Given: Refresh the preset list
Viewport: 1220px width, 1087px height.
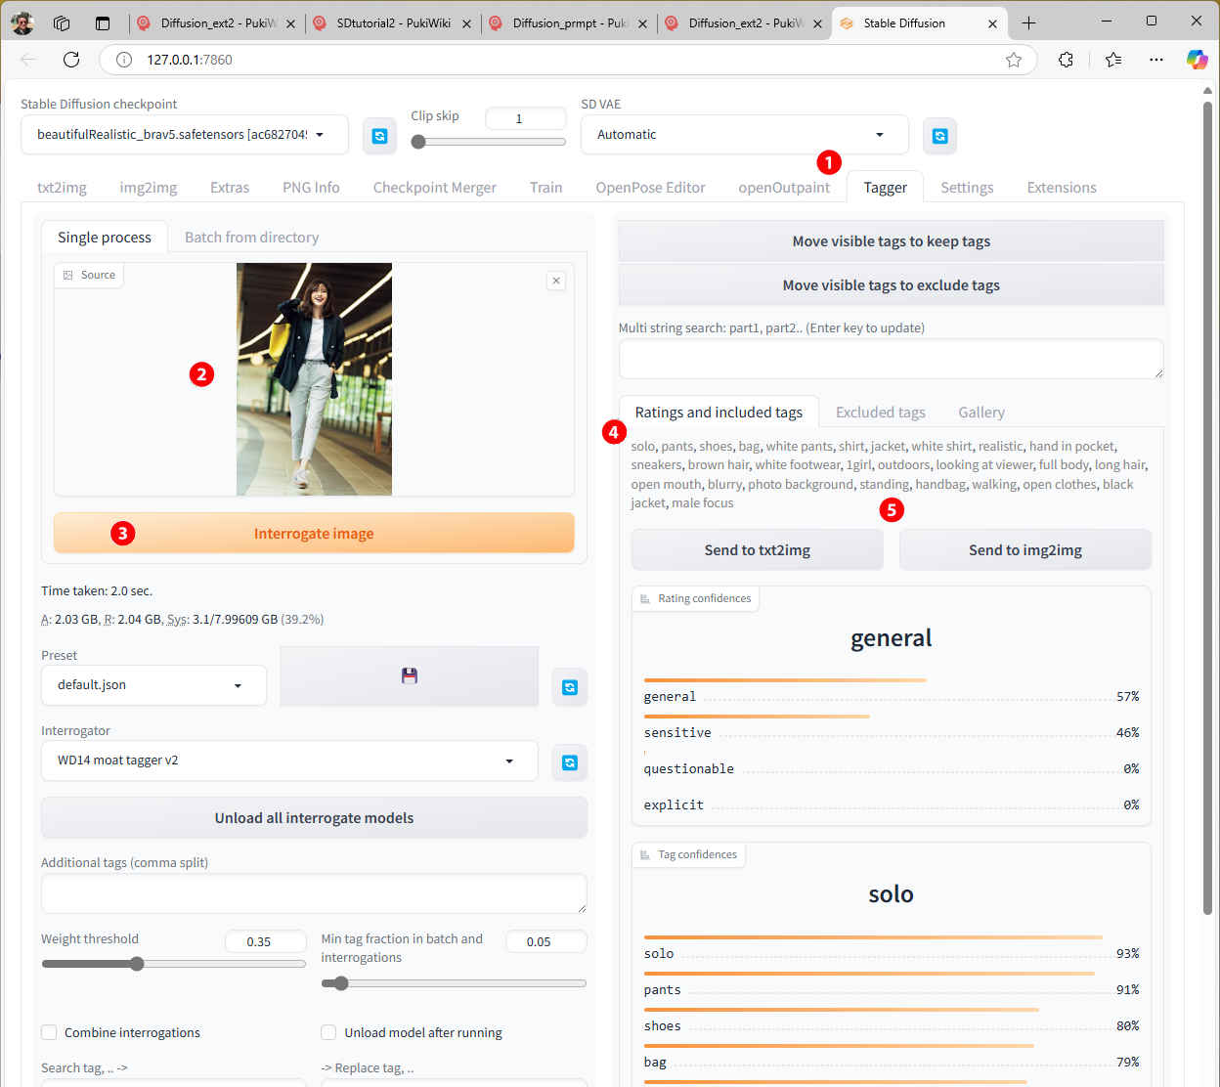Looking at the screenshot, I should (569, 687).
